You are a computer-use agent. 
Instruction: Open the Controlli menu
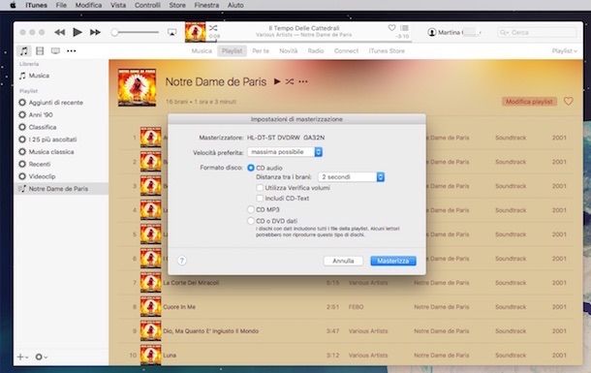[x=147, y=5]
